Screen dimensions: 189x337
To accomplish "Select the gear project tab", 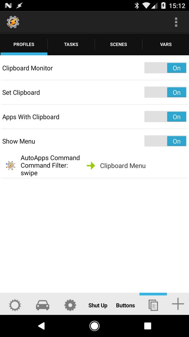I will pyautogui.click(x=70, y=305).
